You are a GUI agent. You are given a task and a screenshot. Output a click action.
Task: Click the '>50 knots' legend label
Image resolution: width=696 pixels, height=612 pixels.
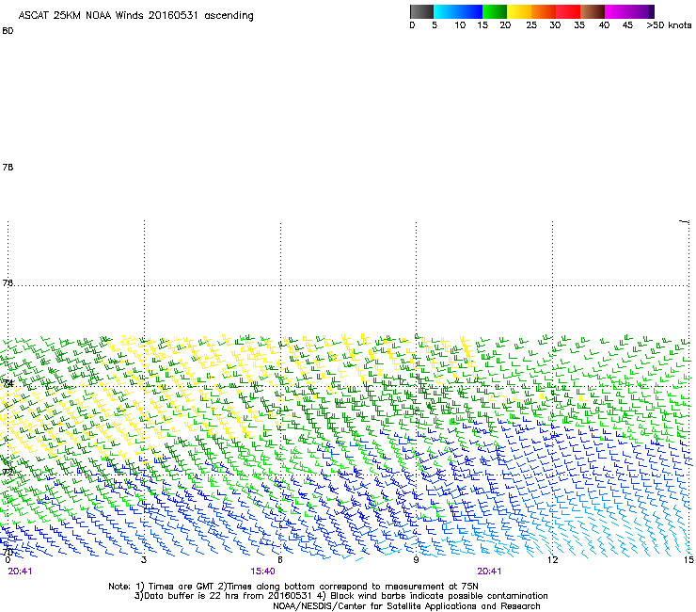[669, 25]
